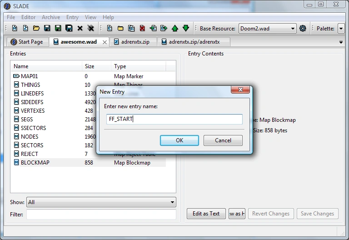Screen dimensions: 349x240
Task: Open the File menu
Action: point(11,17)
